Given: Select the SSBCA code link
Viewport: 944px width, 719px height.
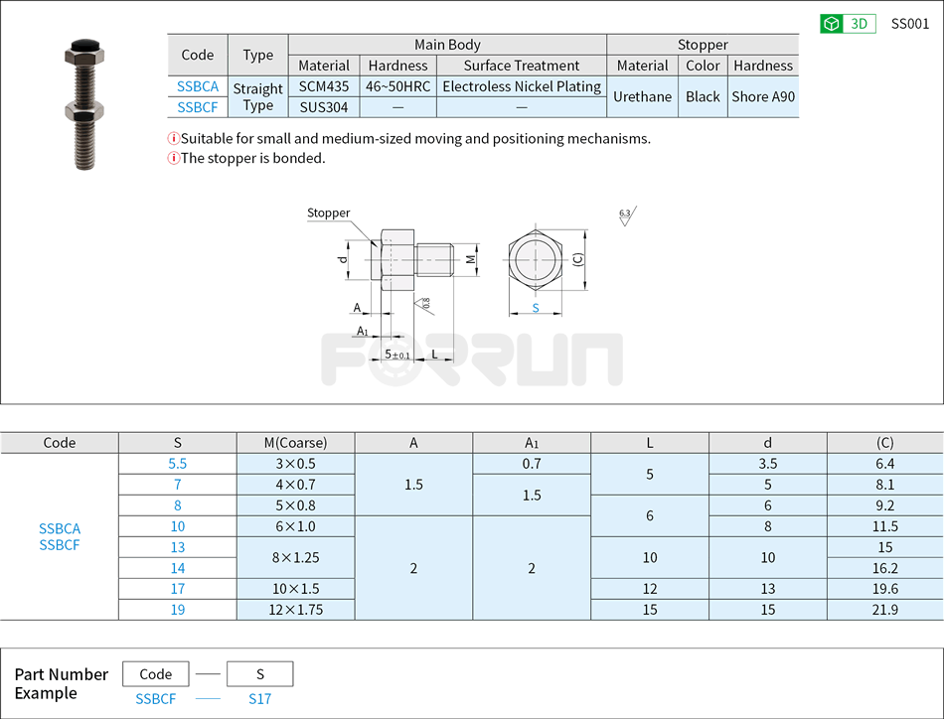Looking at the screenshot, I should click(197, 86).
